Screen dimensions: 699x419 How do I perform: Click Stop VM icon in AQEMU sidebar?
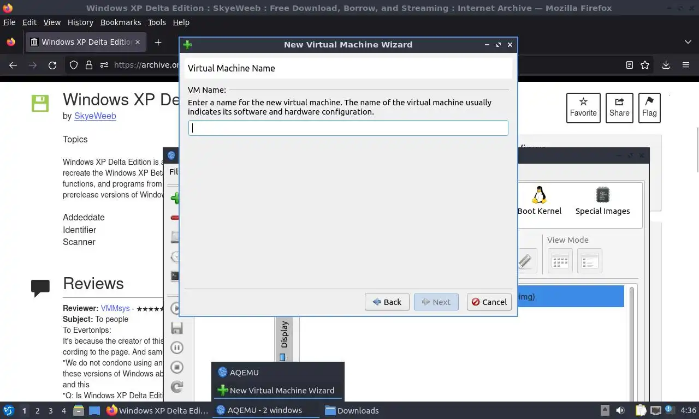click(176, 367)
